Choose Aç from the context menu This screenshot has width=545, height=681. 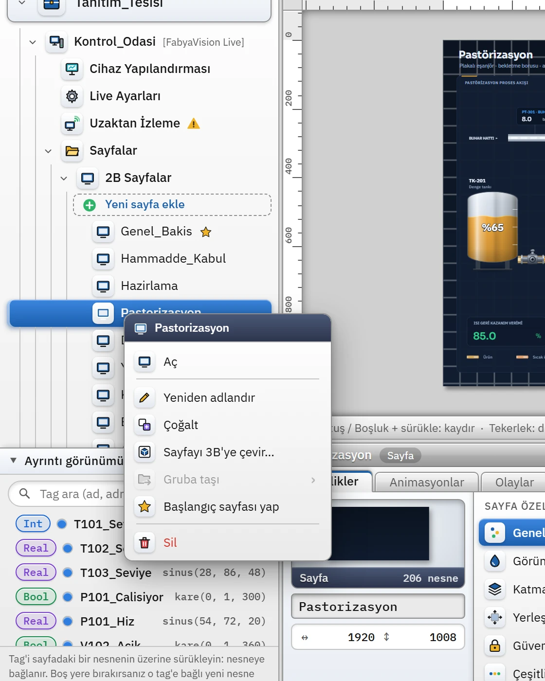[x=228, y=362]
